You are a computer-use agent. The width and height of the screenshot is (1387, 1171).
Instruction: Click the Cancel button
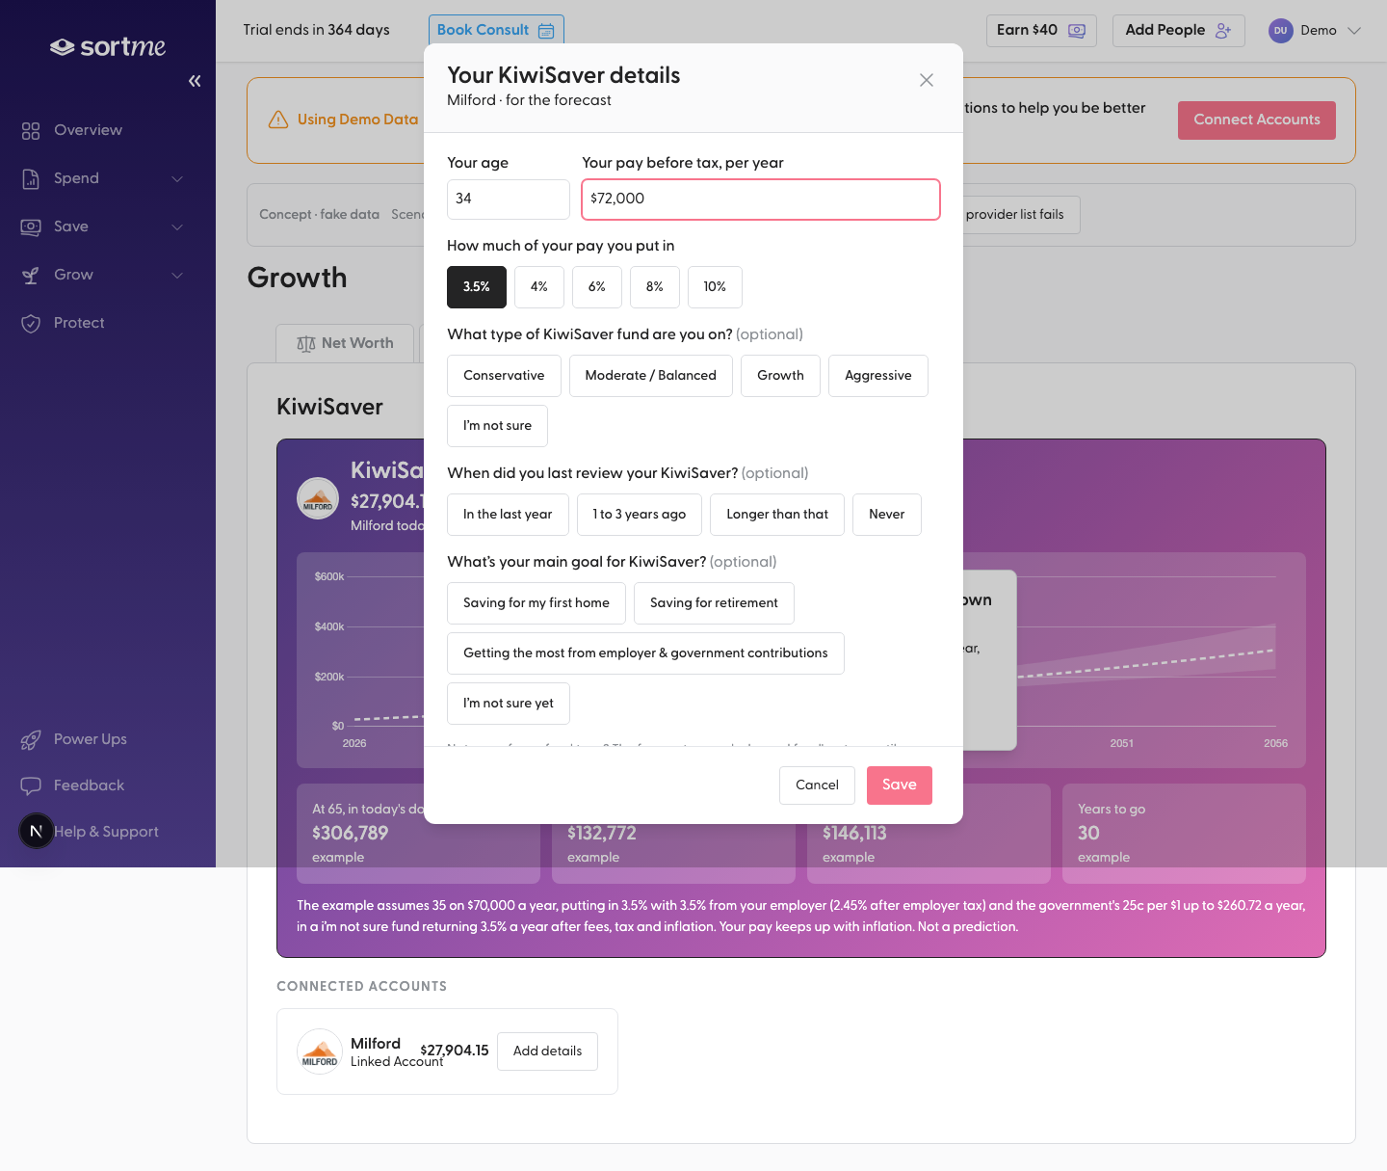pyautogui.click(x=817, y=785)
